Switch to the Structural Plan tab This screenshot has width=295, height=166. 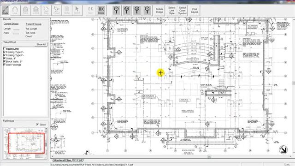(62, 160)
